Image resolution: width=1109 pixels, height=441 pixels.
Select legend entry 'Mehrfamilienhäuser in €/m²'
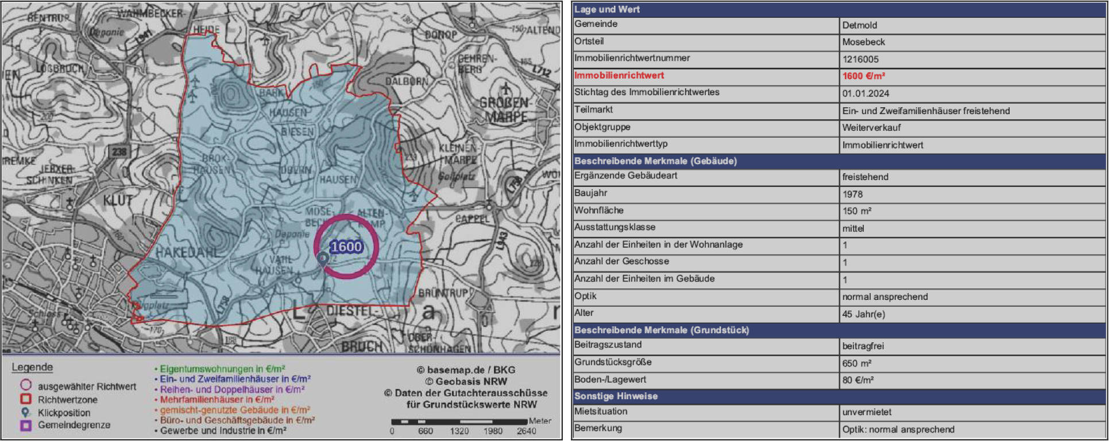[217, 400]
